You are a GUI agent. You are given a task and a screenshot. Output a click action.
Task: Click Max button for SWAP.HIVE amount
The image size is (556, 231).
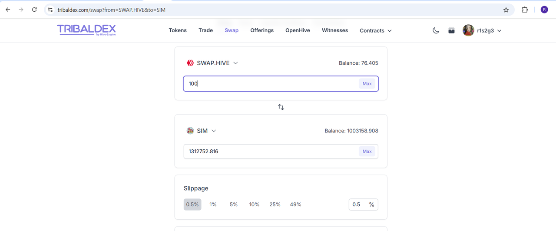367,84
